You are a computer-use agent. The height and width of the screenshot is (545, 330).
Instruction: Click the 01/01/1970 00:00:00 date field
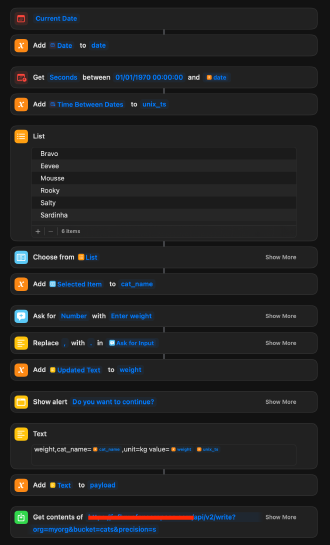[149, 77]
